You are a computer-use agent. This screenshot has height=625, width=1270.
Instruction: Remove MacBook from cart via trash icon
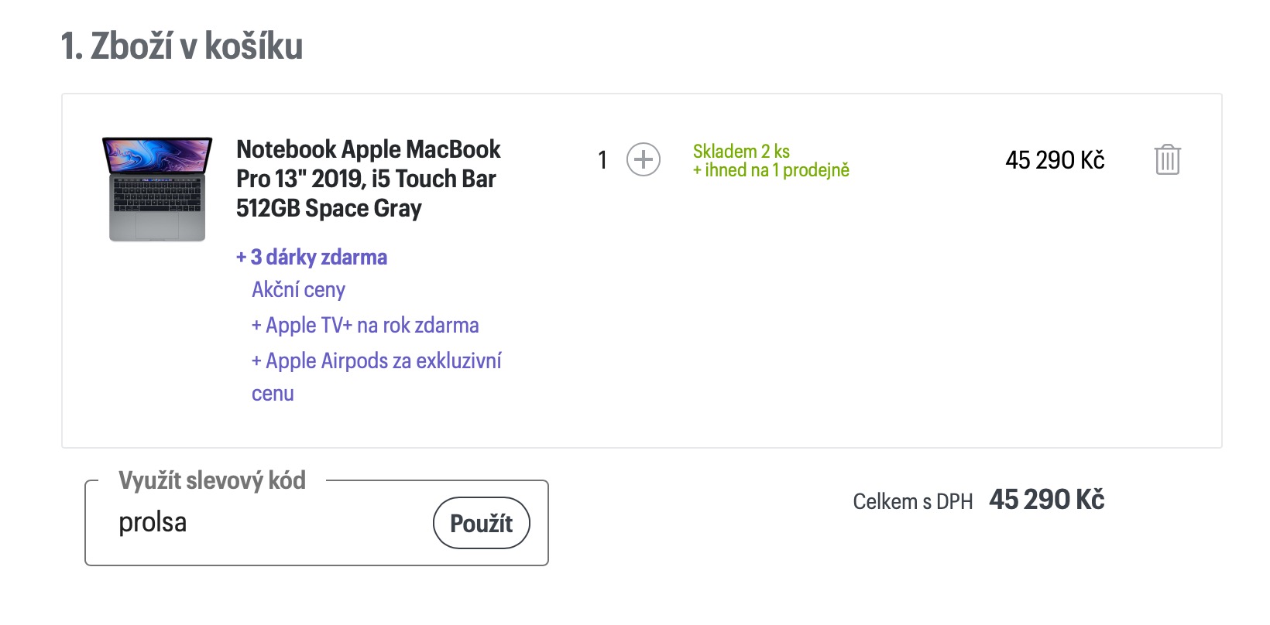tap(1167, 160)
